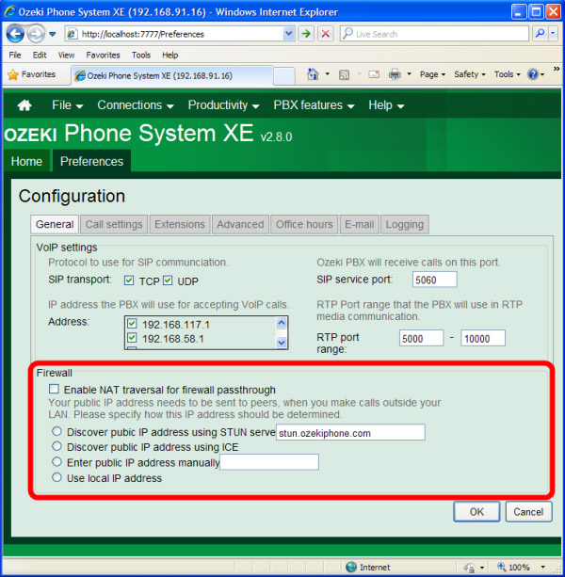Select Discover public IP using STUN server
Viewport: 565px width, 577px height.
[x=56, y=431]
